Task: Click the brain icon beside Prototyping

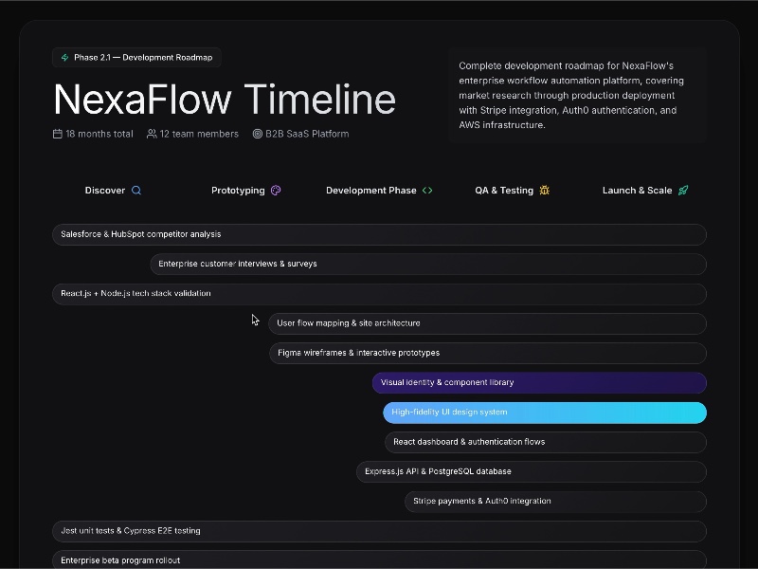Action: tap(274, 190)
